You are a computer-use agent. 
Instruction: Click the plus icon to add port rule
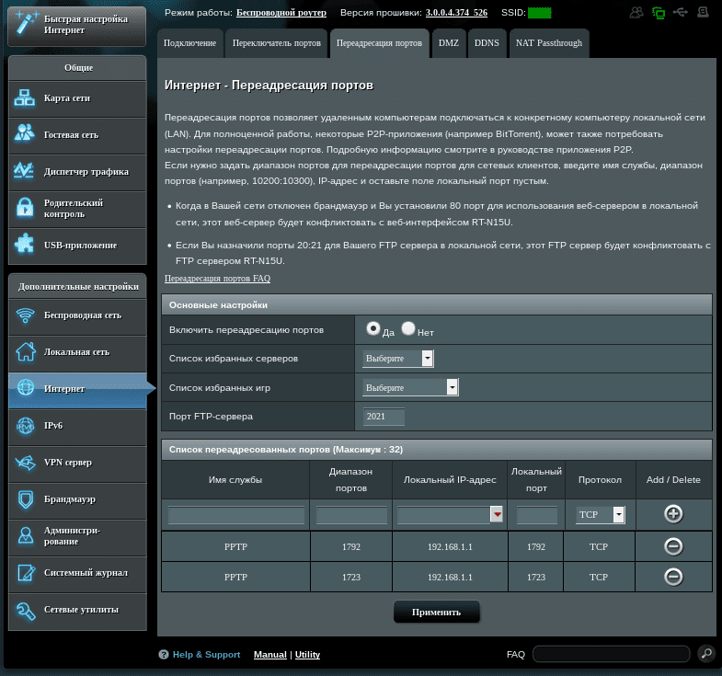tap(673, 514)
